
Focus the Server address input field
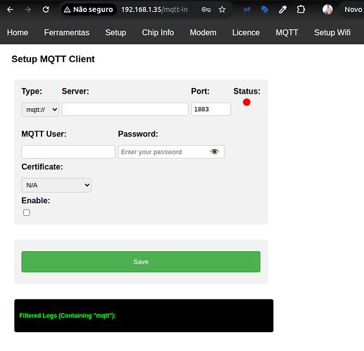[x=125, y=109]
